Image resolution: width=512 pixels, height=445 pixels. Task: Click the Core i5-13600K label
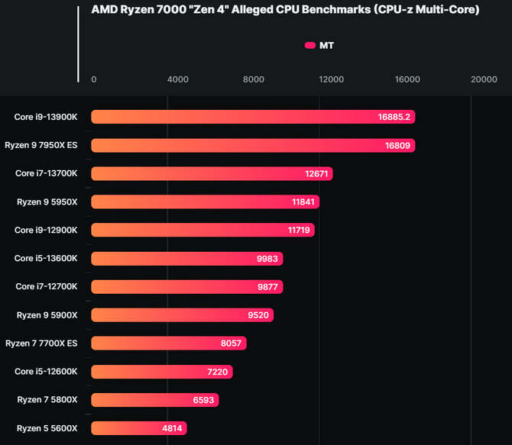[x=46, y=258]
